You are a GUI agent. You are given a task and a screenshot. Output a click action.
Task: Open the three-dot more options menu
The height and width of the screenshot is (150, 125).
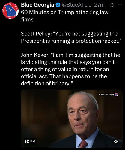(120, 5)
